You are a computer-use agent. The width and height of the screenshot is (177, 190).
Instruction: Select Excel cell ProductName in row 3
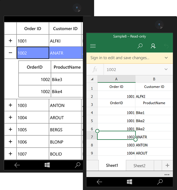(154, 103)
